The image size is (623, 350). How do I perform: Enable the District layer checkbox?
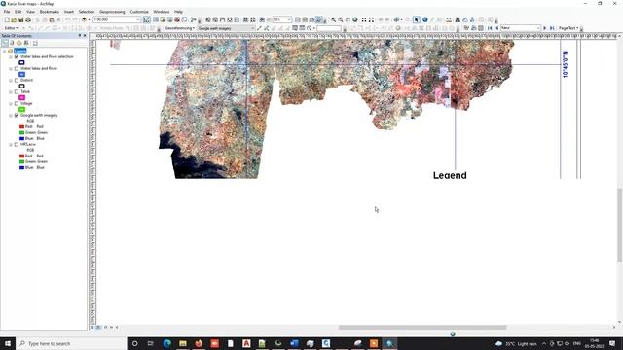(x=17, y=80)
